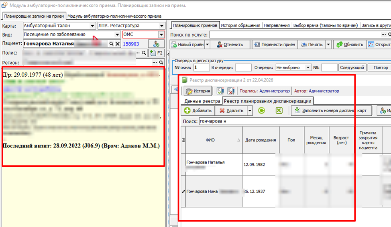The image size is (391, 227).
Task: Click the Добавить button in registry
Action: pos(198,110)
